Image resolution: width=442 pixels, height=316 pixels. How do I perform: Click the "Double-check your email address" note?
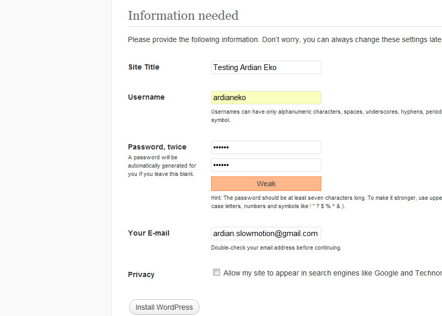click(x=276, y=248)
